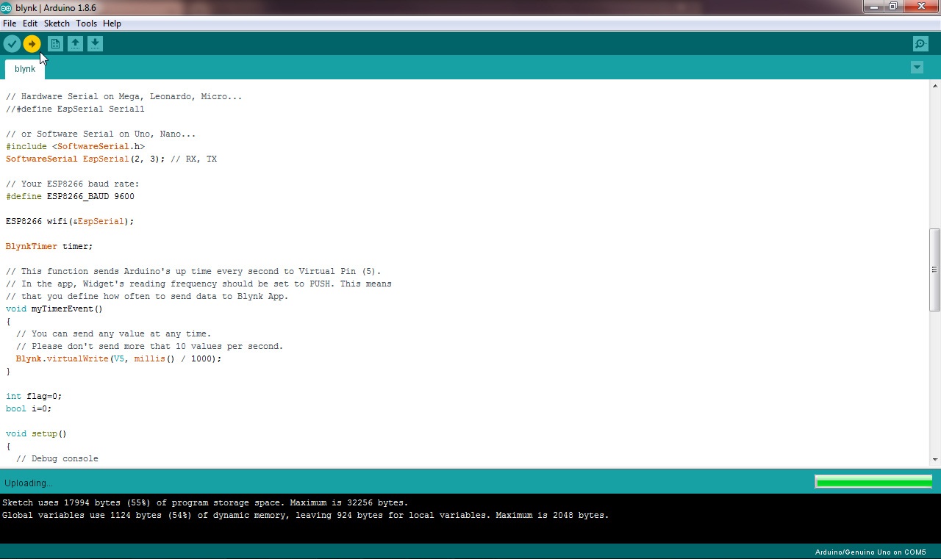Click 'Global variables use 1124 bytes' console line
Image resolution: width=941 pixels, height=559 pixels.
pos(306,515)
